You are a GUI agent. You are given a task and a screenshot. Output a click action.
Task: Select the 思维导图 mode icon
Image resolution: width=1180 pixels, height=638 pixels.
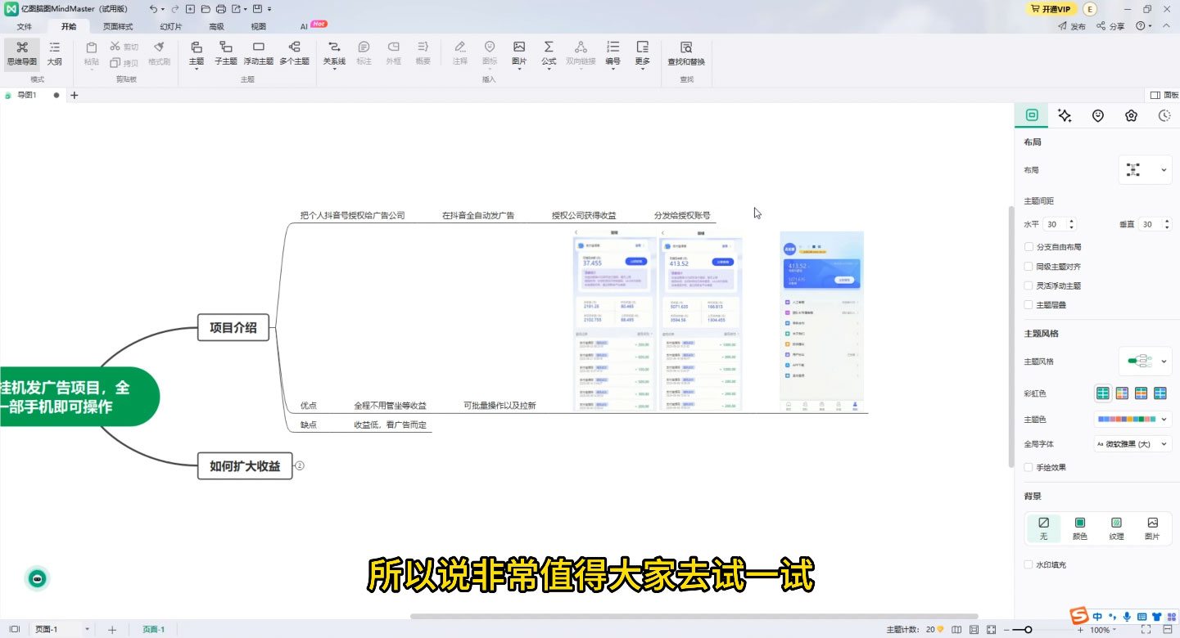click(21, 52)
